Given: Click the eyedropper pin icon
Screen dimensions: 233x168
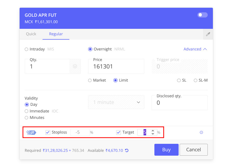Looking at the screenshot, I should pyautogui.click(x=208, y=34).
